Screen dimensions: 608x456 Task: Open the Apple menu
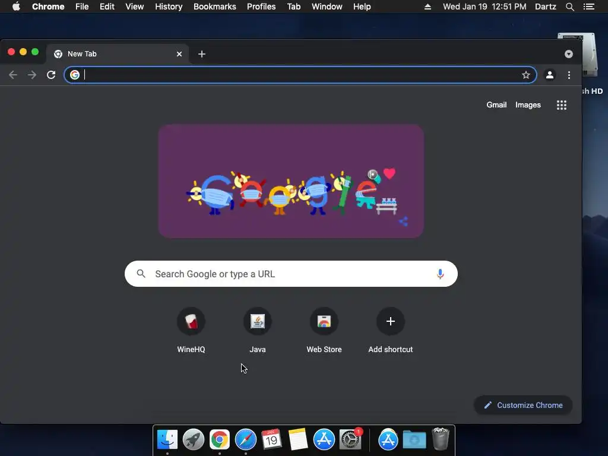pyautogui.click(x=16, y=7)
